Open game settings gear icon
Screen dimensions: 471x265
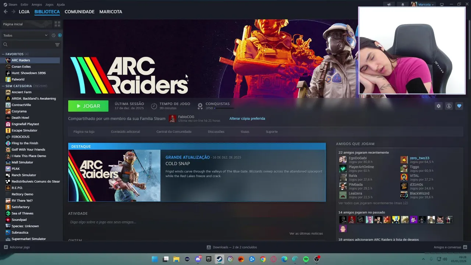point(438,106)
